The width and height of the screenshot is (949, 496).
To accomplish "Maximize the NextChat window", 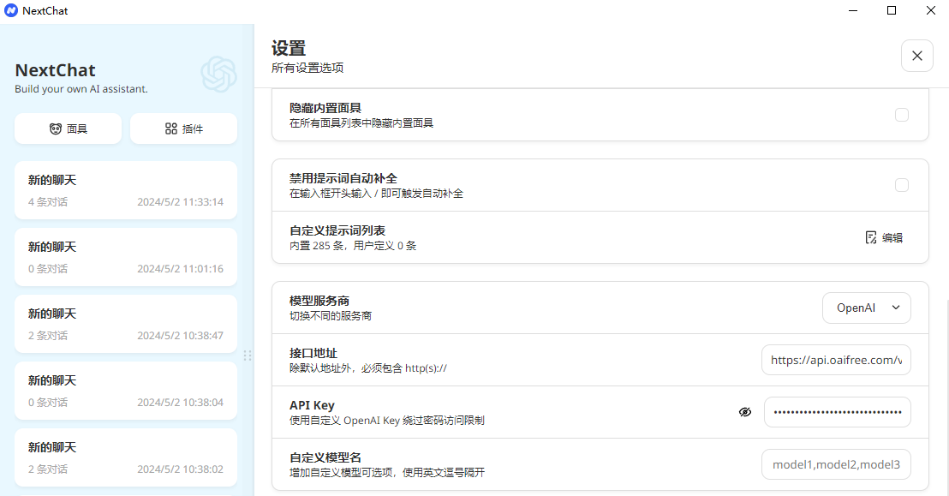I will click(x=892, y=10).
